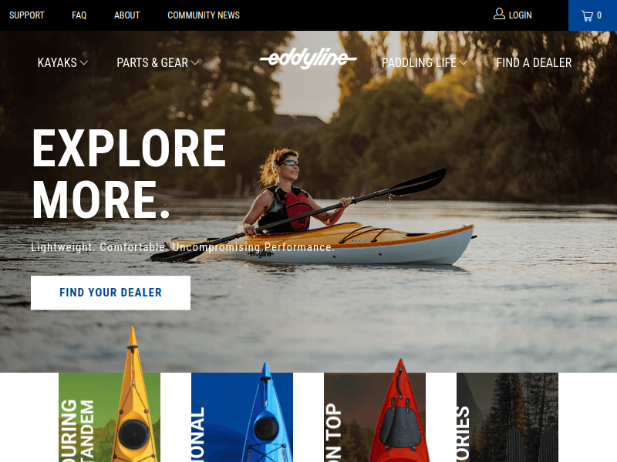Select the accessories forest tile

507,417
